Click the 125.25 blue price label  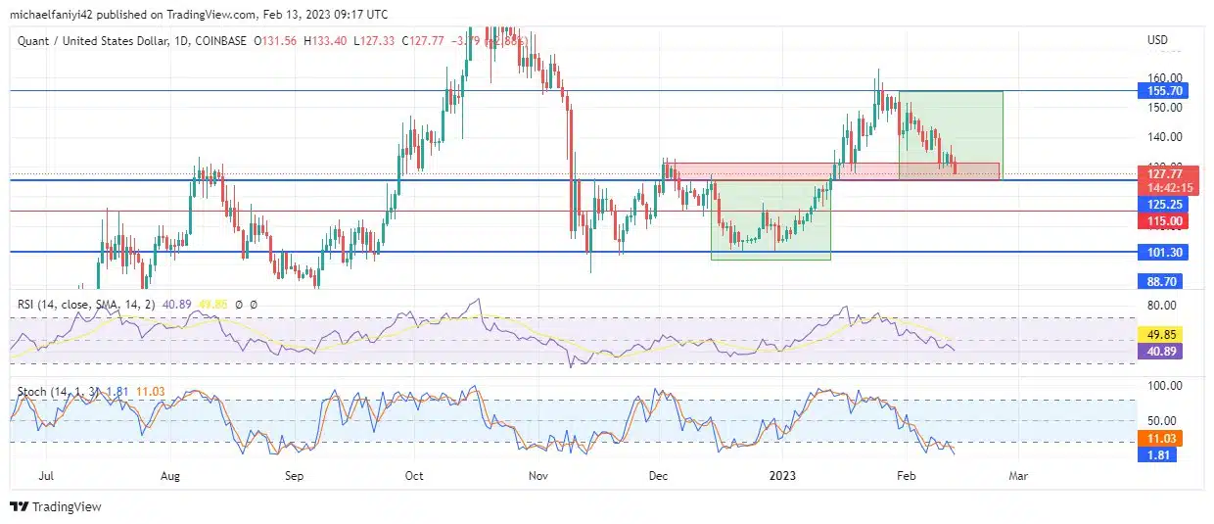(x=1160, y=204)
